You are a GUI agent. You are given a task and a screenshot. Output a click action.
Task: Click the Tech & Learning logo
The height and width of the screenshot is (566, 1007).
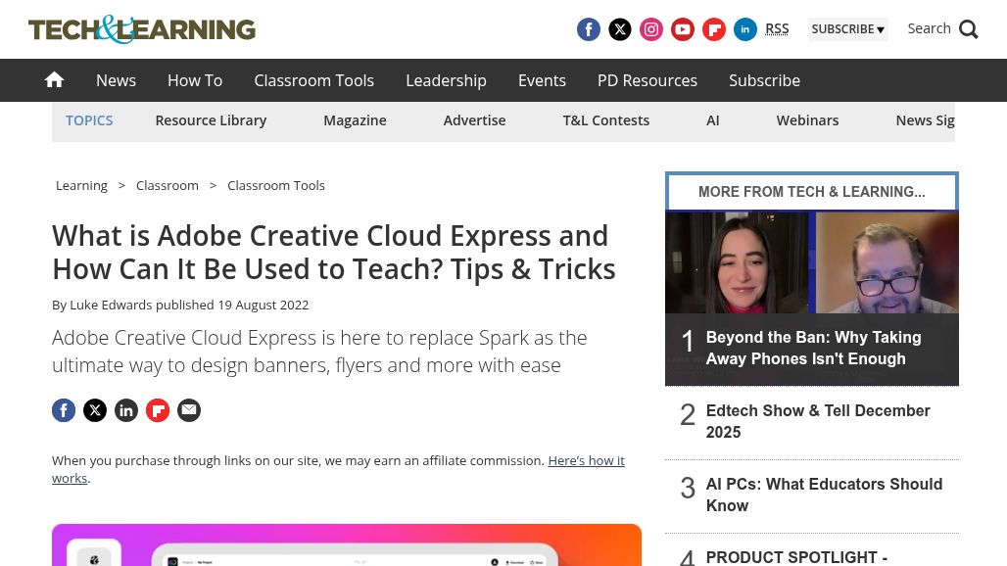(142, 29)
